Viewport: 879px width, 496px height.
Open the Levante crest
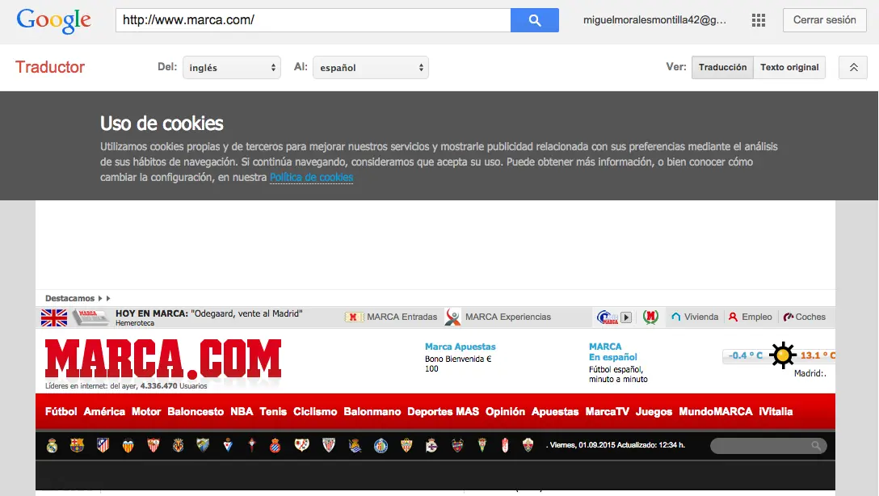[x=457, y=445]
